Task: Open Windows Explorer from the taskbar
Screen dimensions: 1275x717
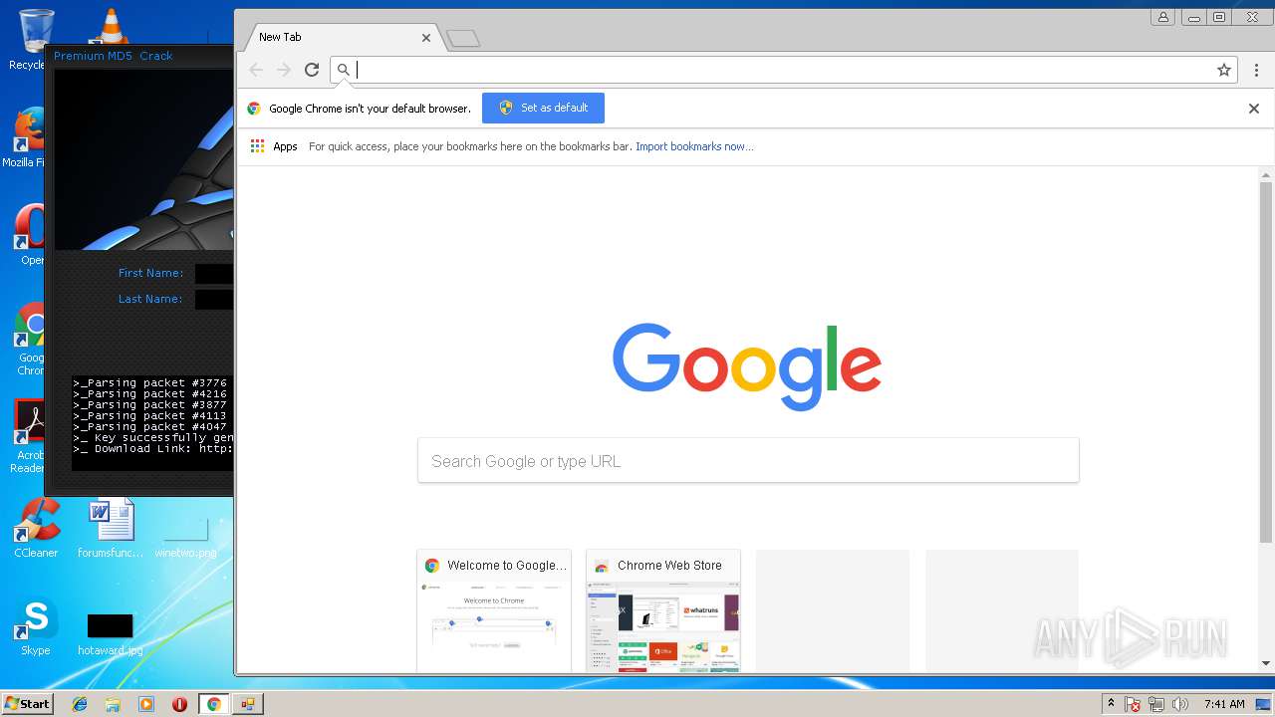Action: point(113,704)
